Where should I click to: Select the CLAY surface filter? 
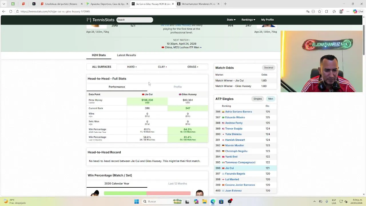click(x=162, y=67)
